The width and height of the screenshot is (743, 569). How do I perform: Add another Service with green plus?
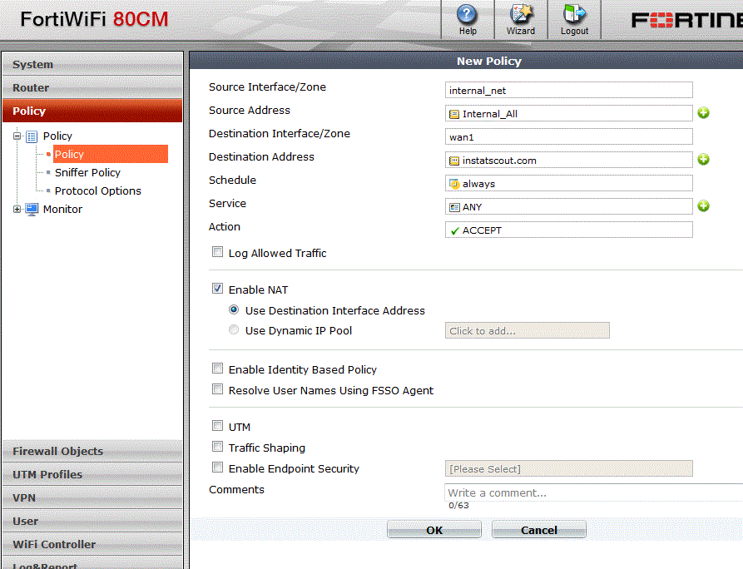703,206
